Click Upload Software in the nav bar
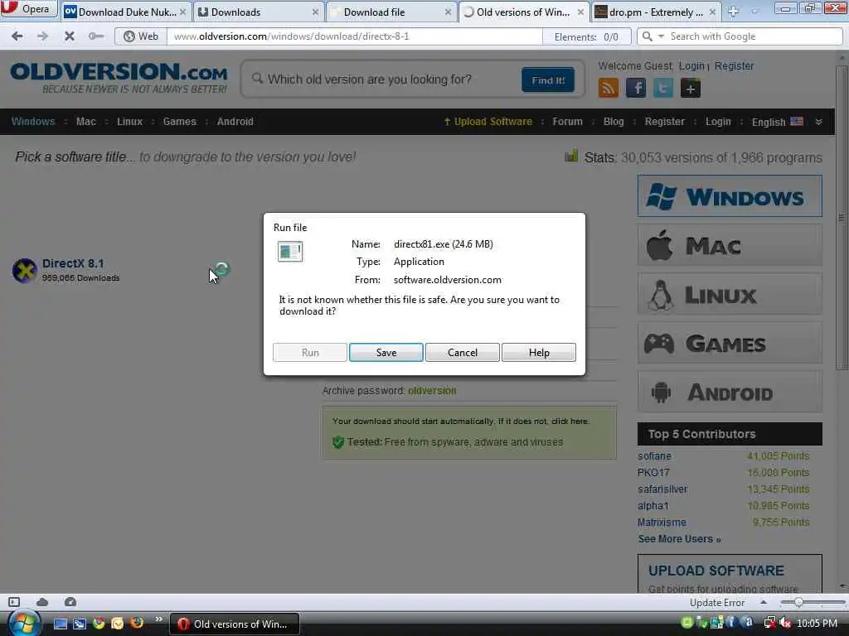Viewport: 849px width, 636px height. pyautogui.click(x=488, y=121)
